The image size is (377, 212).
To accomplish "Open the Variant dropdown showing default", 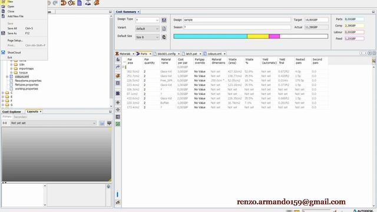I will coord(157,29).
